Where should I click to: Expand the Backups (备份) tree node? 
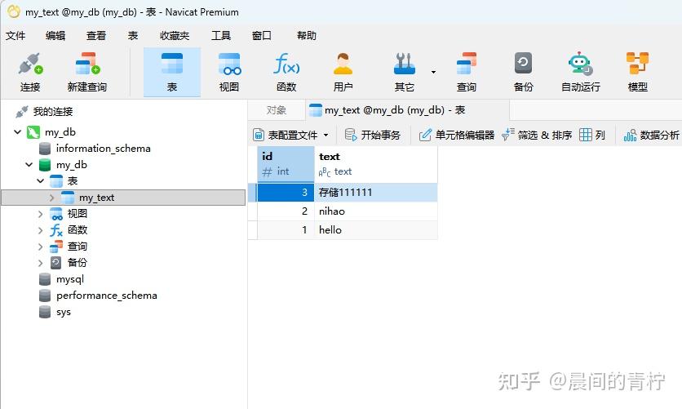click(x=40, y=263)
